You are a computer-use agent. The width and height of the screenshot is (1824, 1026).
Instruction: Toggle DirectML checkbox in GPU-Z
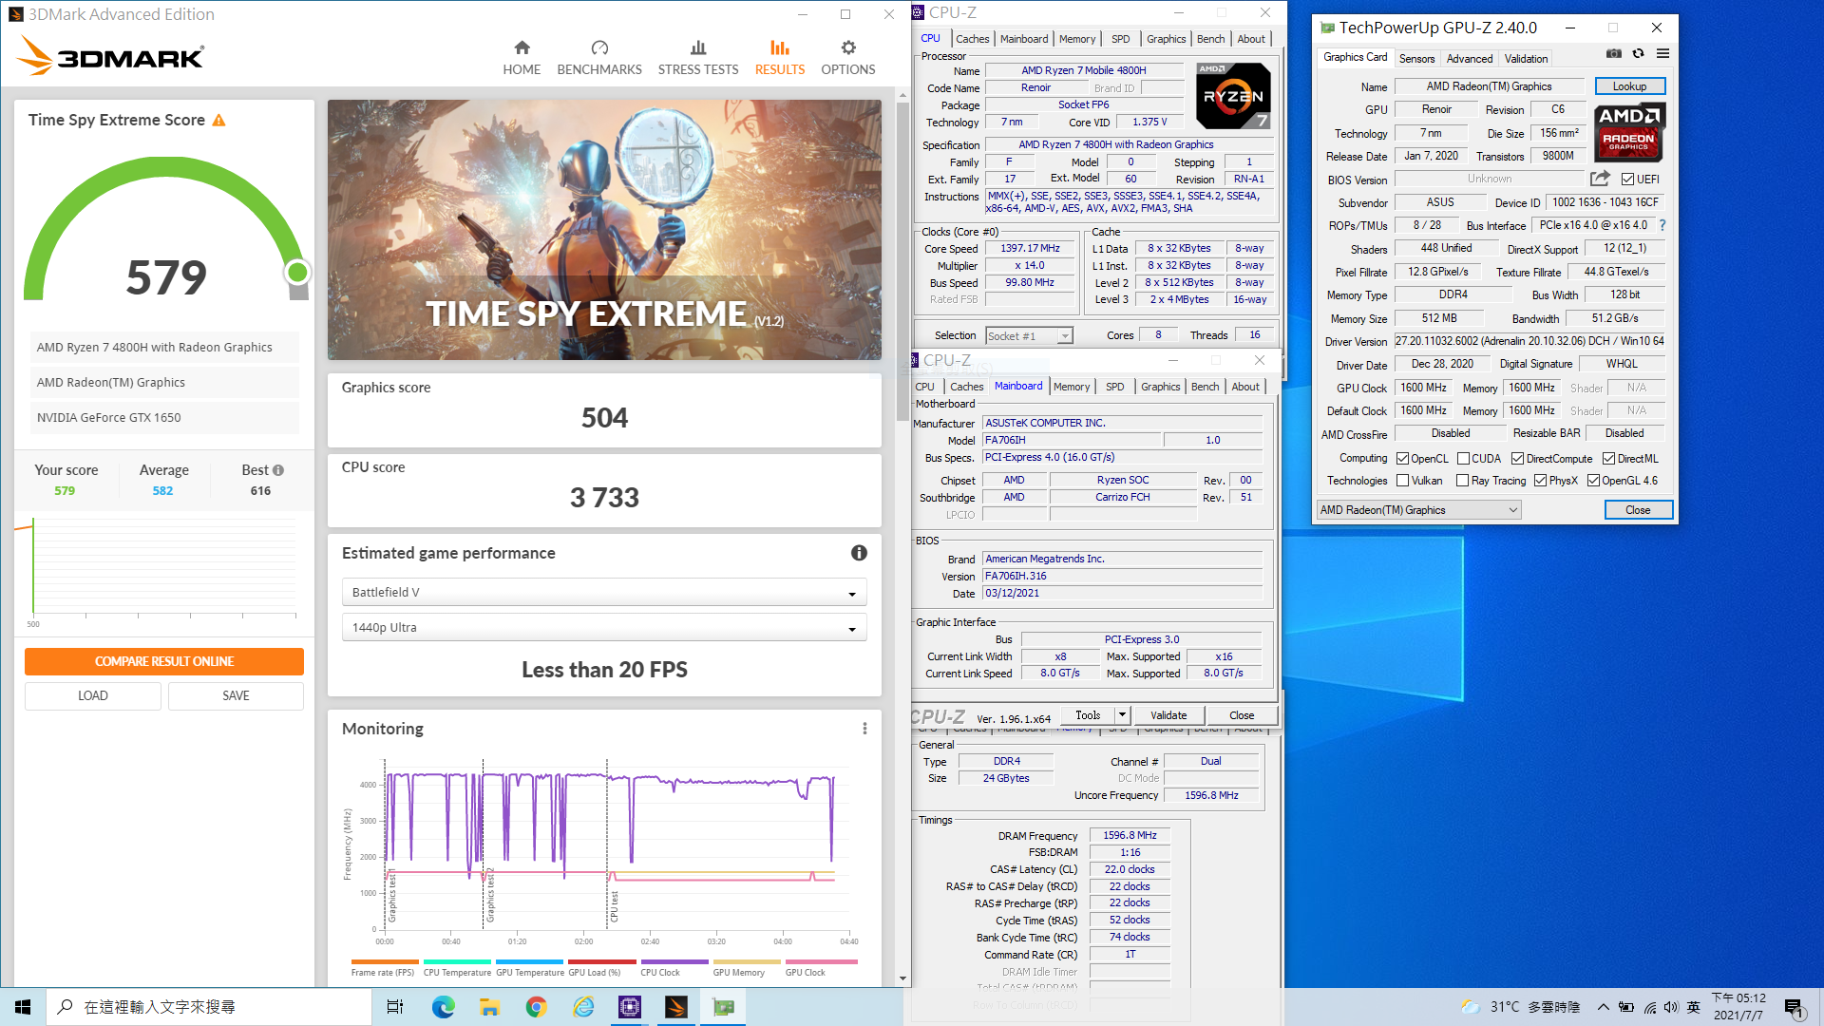[1608, 459]
